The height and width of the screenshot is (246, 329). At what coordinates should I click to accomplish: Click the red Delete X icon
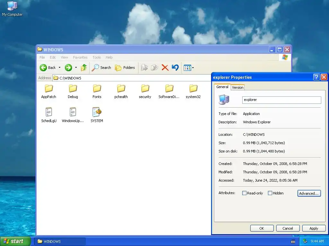(x=165, y=68)
